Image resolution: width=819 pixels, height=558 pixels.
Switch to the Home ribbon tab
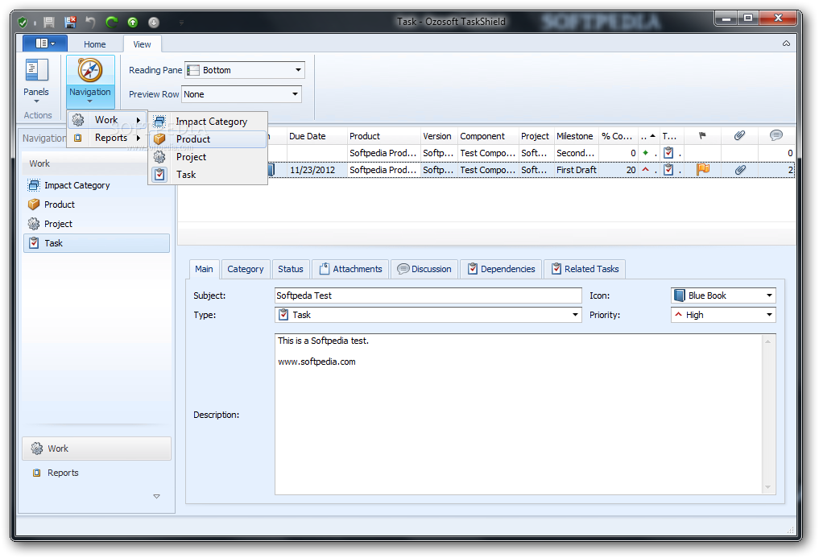pyautogui.click(x=94, y=44)
